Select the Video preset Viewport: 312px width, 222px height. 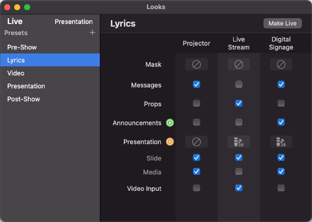point(50,73)
